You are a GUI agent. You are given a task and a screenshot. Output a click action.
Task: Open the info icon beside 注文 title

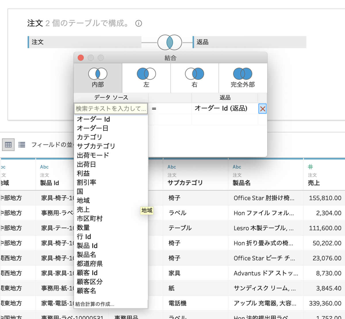click(139, 24)
